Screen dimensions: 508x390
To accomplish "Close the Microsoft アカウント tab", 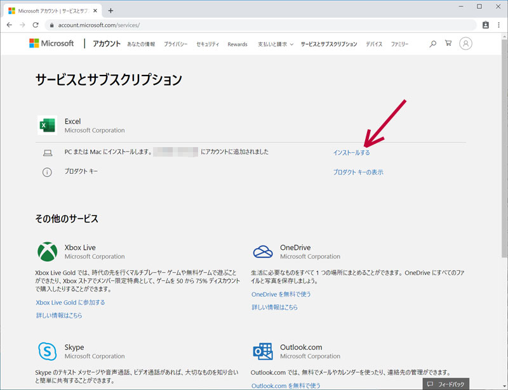I will [95, 11].
